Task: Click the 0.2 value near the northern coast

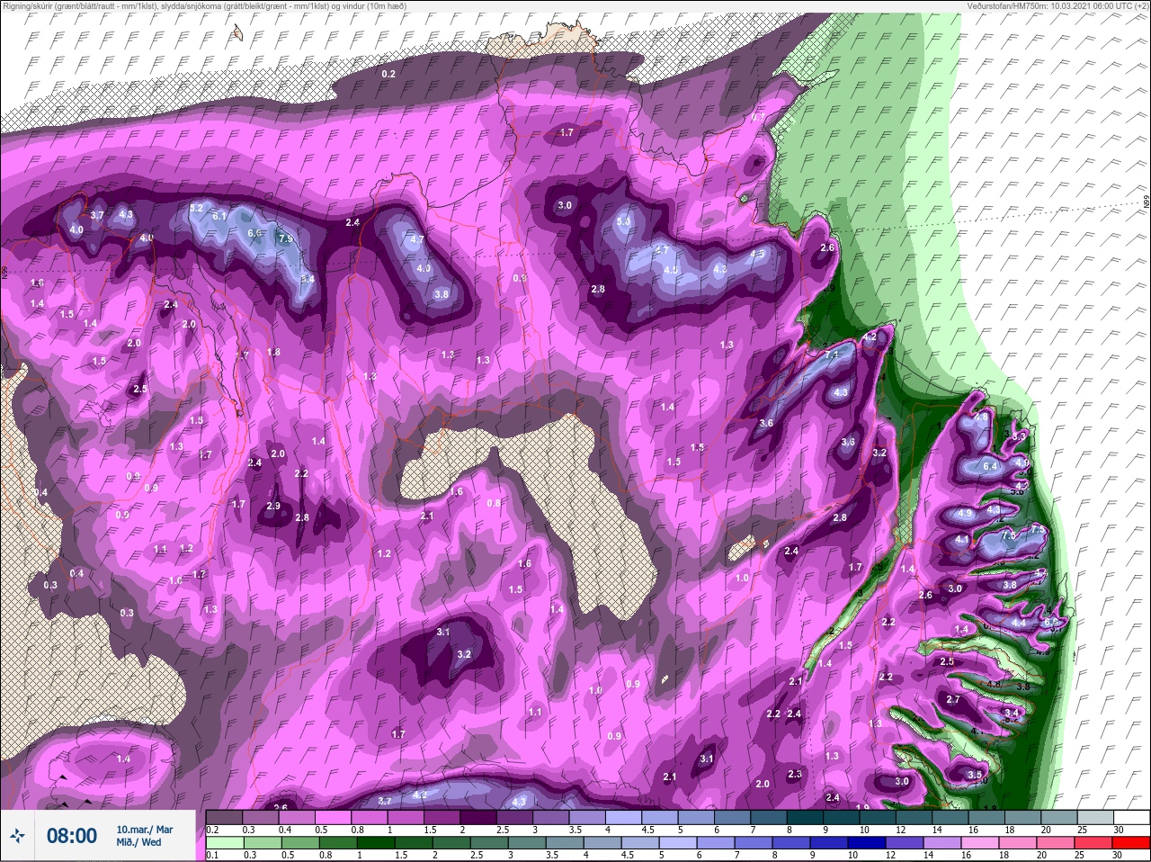Action: tap(388, 74)
